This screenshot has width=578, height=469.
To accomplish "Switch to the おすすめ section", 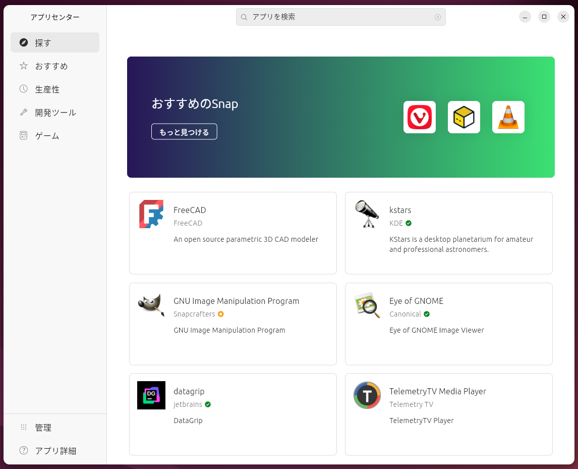I will click(54, 66).
